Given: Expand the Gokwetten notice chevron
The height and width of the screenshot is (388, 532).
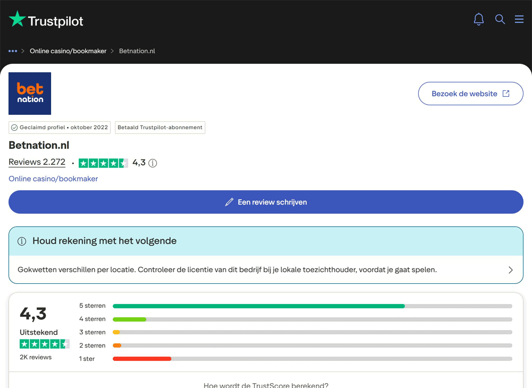Looking at the screenshot, I should (x=511, y=270).
